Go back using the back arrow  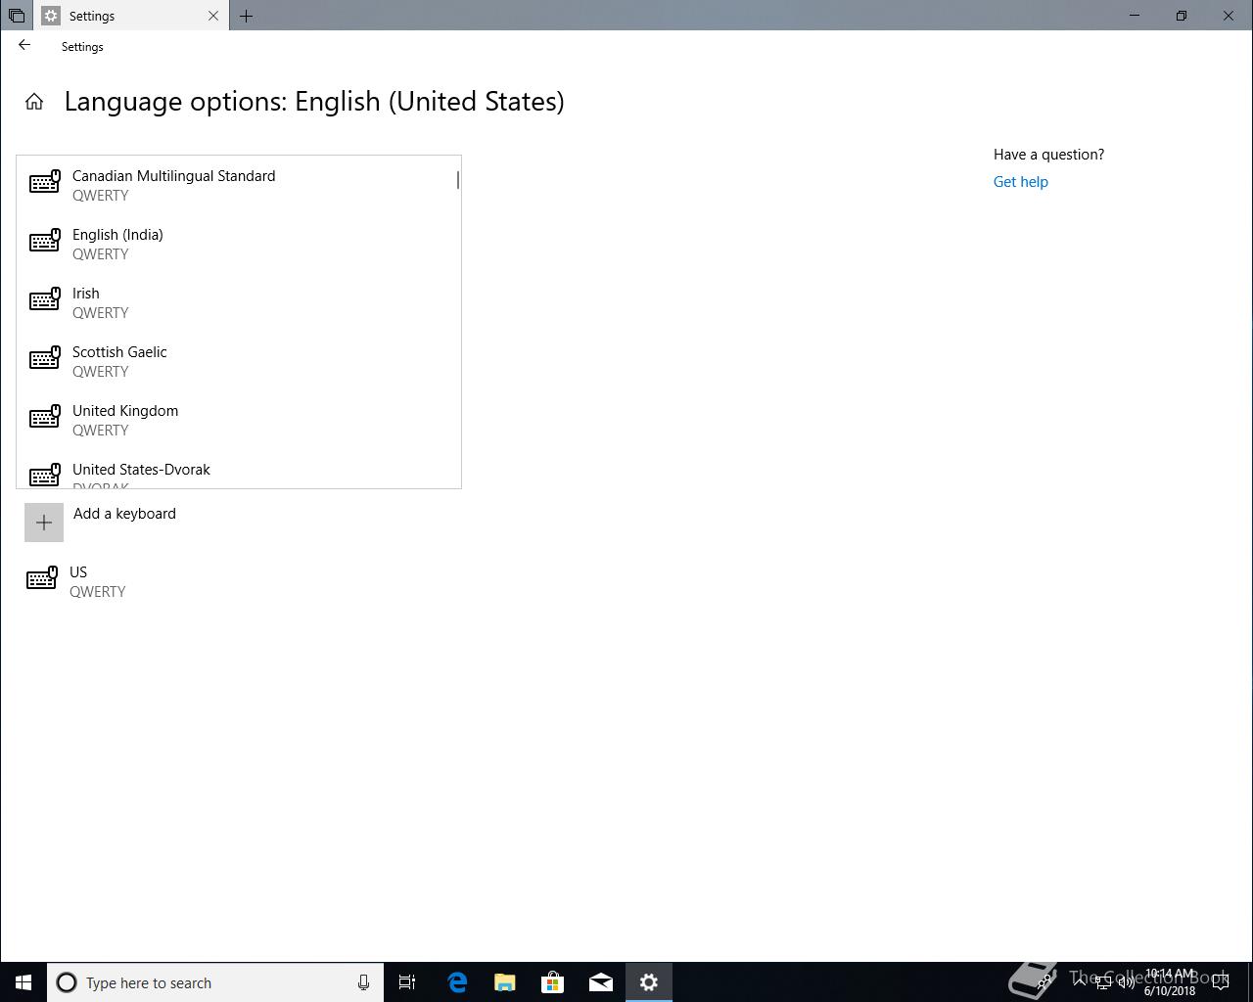[24, 45]
